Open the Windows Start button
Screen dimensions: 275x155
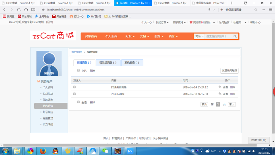[5, 151]
